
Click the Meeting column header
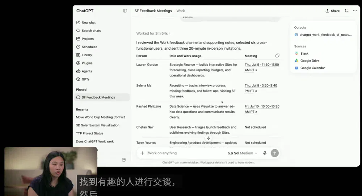click(x=251, y=56)
